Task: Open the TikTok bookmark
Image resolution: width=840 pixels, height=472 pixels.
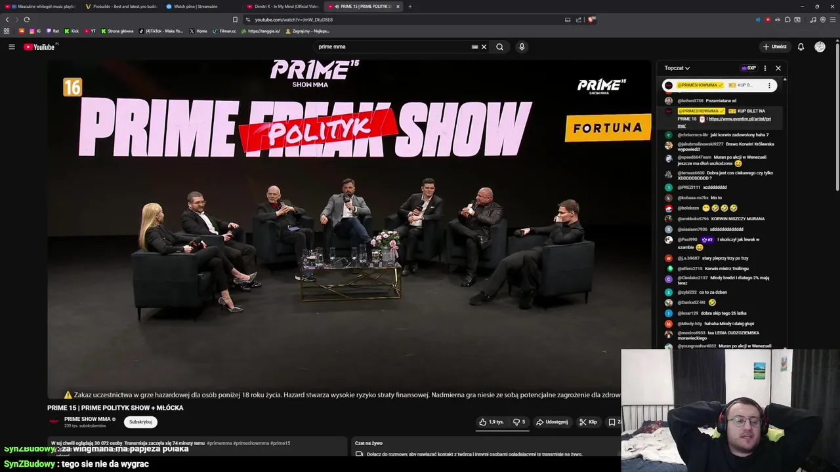Action: [x=161, y=31]
